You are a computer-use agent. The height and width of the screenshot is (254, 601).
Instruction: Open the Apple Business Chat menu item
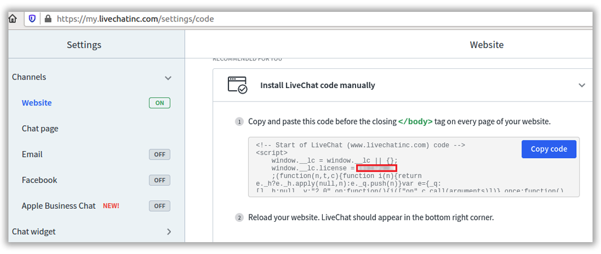coord(59,205)
